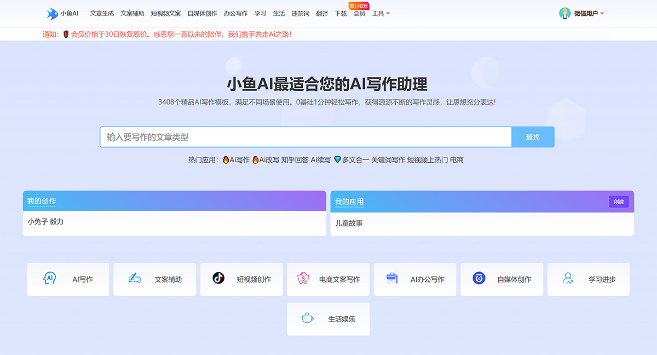Image resolution: width=657 pixels, height=355 pixels.
Task: Open the 会员 page with 双11狂欢 badge
Action: click(x=359, y=13)
